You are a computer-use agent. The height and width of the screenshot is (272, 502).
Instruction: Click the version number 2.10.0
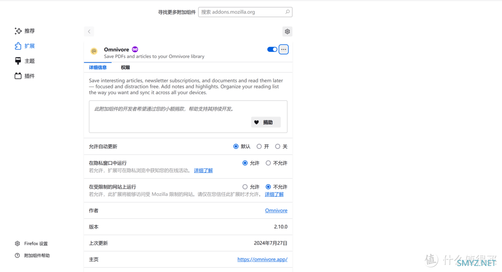click(280, 227)
